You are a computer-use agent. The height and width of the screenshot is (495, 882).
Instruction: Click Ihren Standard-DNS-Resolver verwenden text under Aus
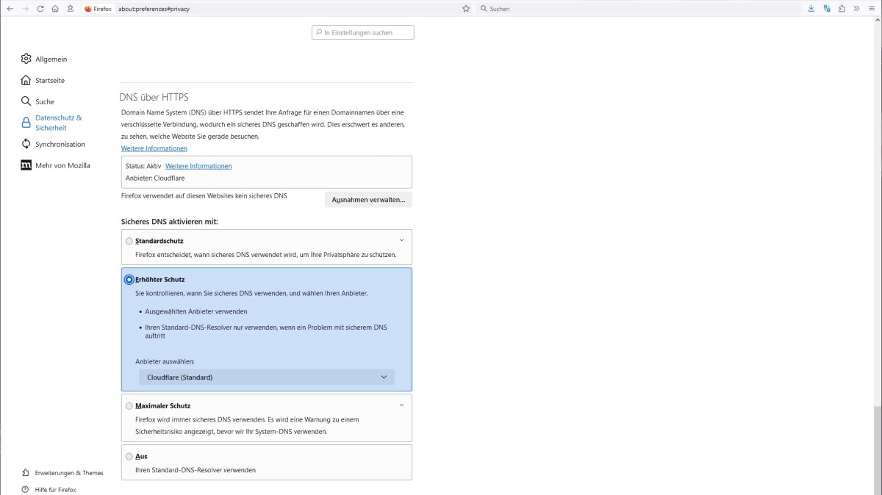[x=196, y=470]
